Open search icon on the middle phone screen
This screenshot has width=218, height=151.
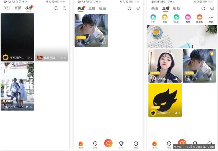129,9
